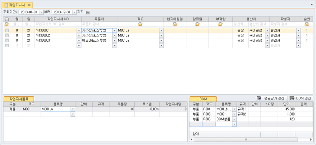The height and width of the screenshot is (145, 316).
Task: Expand 생산처 구미공장 dropdown in M1300003 row
Action: pyautogui.click(x=267, y=40)
